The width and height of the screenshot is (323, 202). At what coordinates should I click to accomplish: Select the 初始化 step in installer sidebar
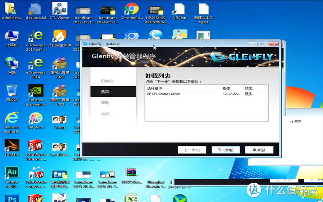click(107, 81)
